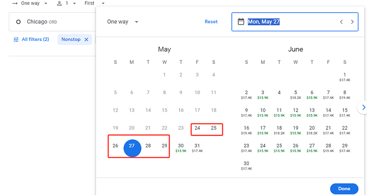Image resolution: width=367 pixels, height=195 pixels.
Task: Select June 24 in calendar
Action: coord(263,148)
